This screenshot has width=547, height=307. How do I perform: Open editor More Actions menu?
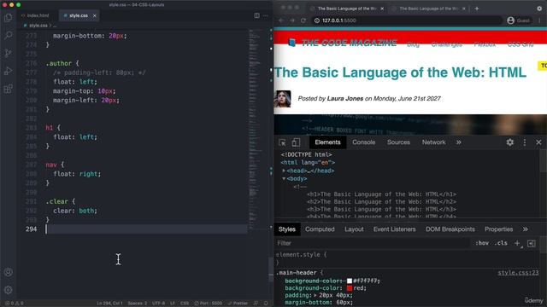click(x=266, y=15)
